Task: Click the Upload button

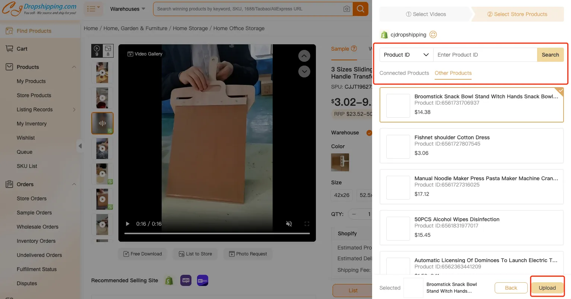Action: point(547,288)
